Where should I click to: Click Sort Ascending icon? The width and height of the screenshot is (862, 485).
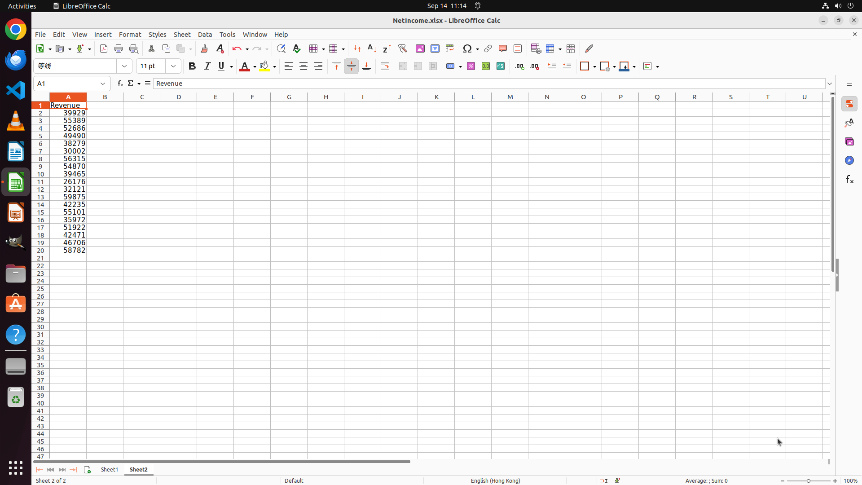(372, 48)
